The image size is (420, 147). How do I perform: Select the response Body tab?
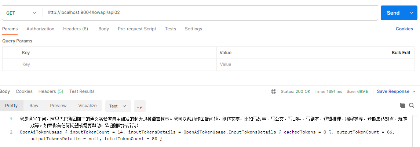pyautogui.click(x=4, y=91)
